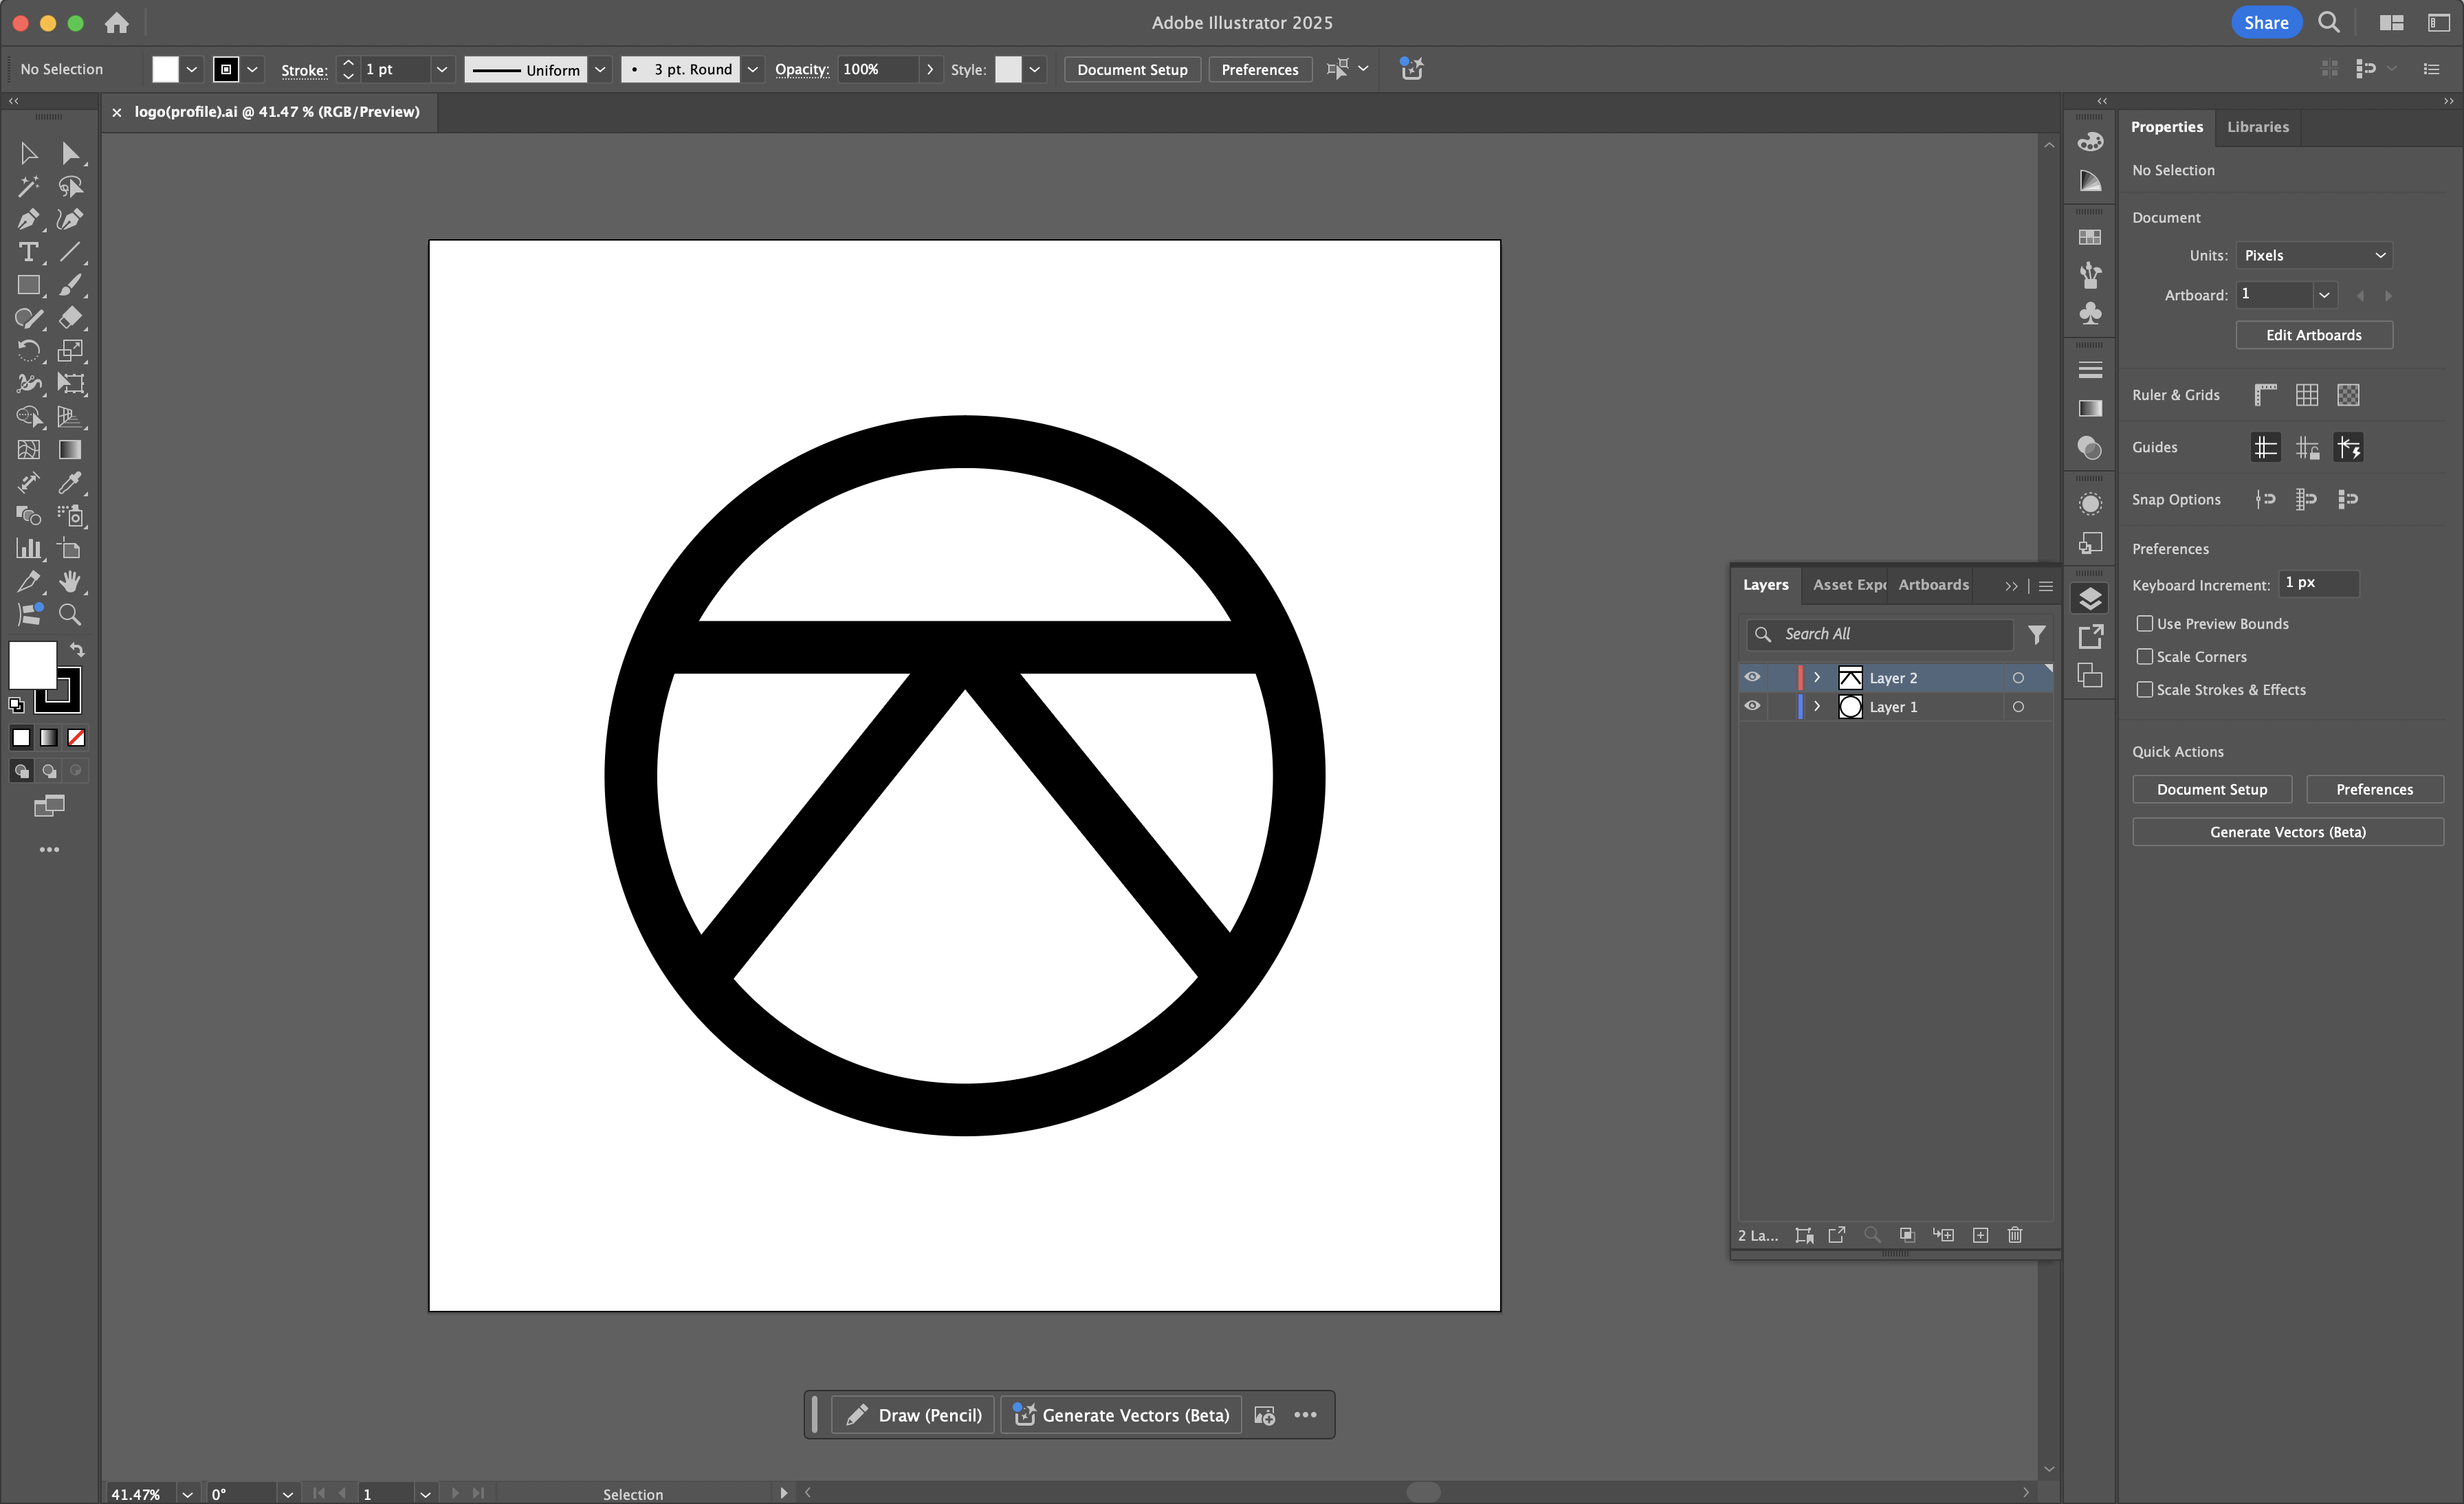Open the Edit Toolbar three dots

[x=49, y=850]
